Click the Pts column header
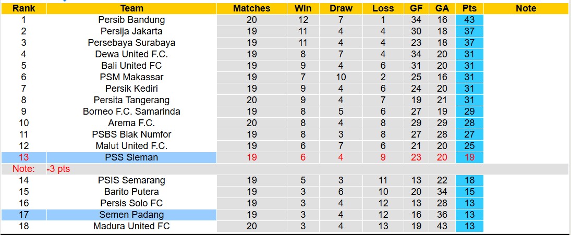 pyautogui.click(x=469, y=8)
